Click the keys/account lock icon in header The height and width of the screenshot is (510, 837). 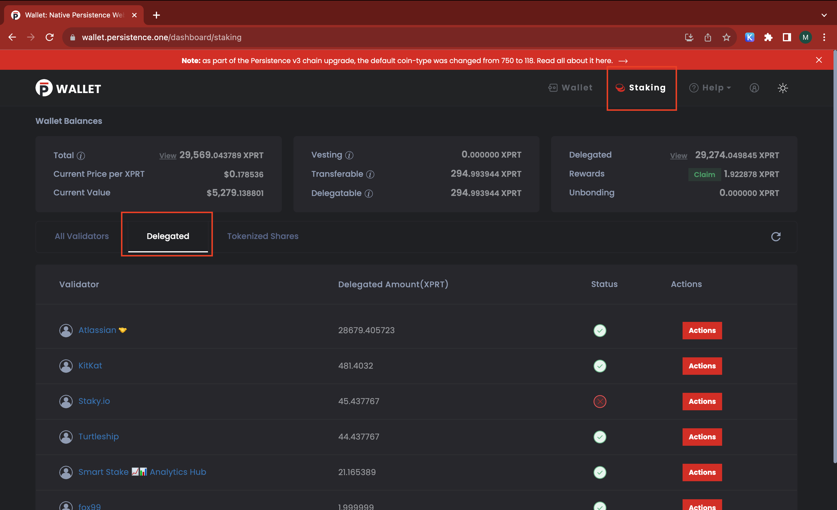[754, 88]
